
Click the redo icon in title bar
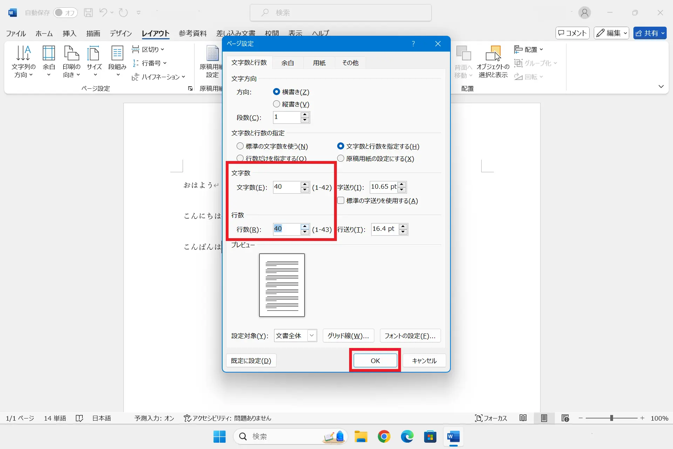tap(123, 13)
